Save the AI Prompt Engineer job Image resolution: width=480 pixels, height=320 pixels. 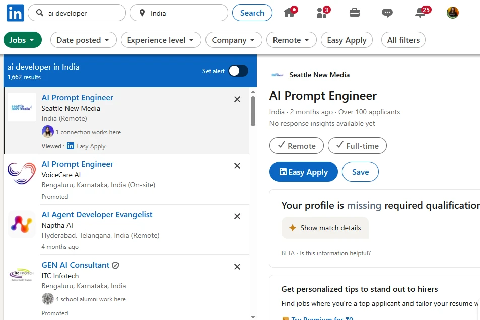coord(360,172)
